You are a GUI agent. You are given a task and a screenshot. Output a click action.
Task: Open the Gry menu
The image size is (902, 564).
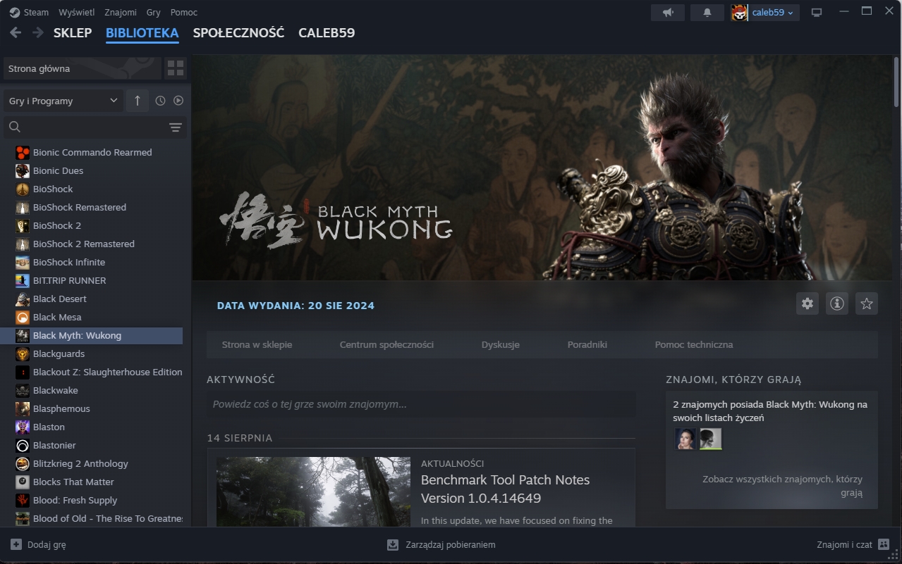(x=154, y=12)
